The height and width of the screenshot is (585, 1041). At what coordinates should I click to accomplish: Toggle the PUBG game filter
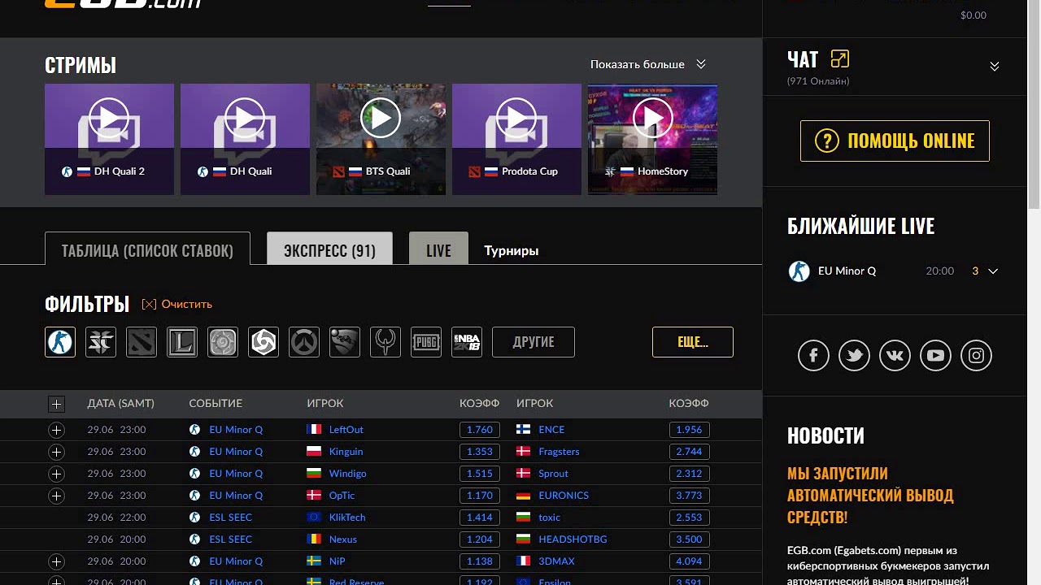pyautogui.click(x=426, y=342)
